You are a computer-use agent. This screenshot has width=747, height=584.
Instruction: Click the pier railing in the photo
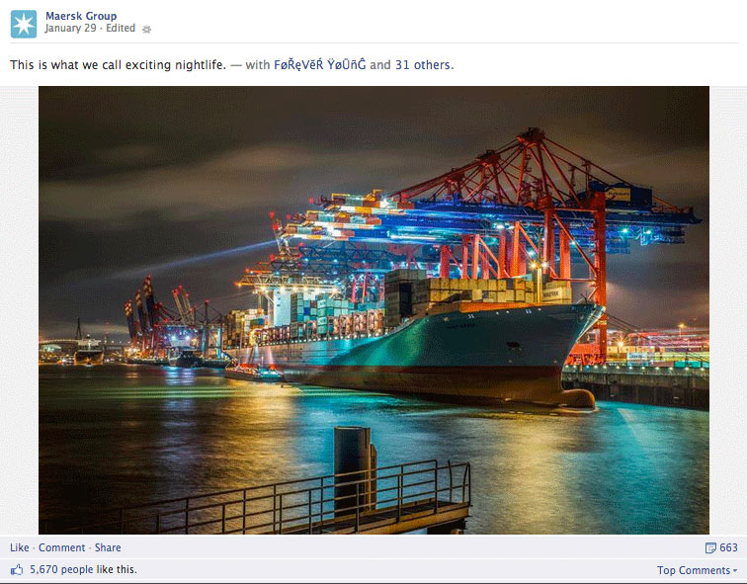[286, 500]
